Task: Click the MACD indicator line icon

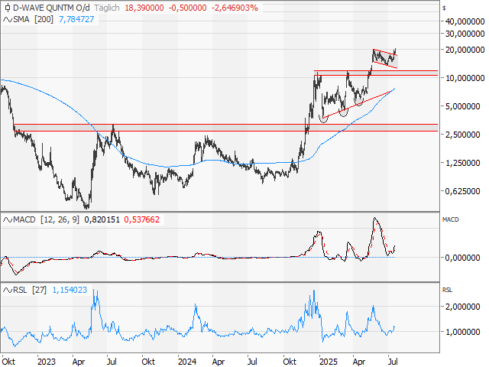Action: point(8,219)
